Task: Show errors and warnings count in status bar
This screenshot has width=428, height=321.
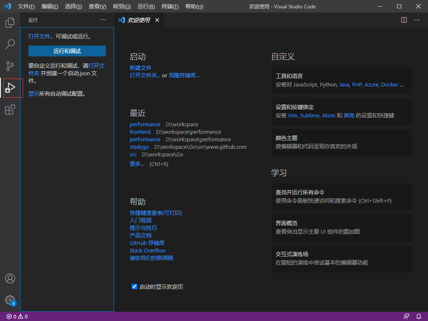Action: click(17, 317)
